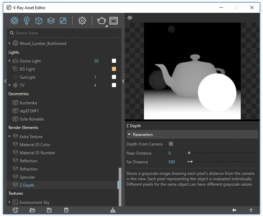Click the SunLight intensity value 1
The image size is (263, 217).
95,77
